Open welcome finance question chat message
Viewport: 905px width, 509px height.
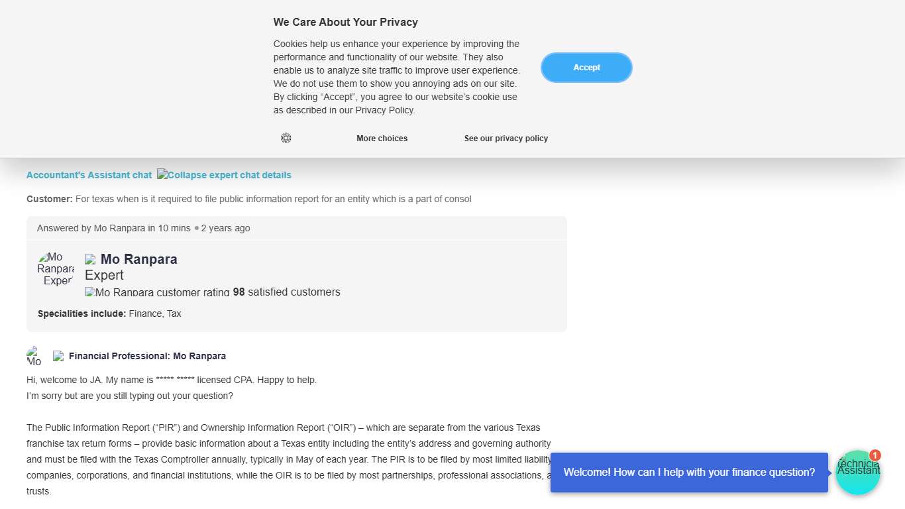pos(689,473)
